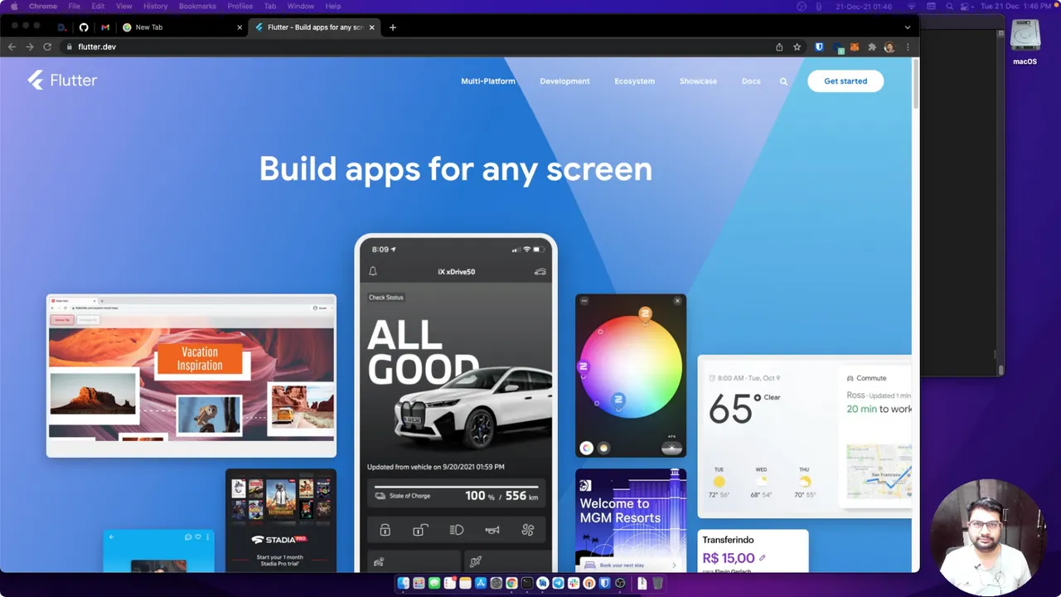The height and width of the screenshot is (597, 1061).
Task: Open Notes from the Dock
Action: (x=465, y=583)
